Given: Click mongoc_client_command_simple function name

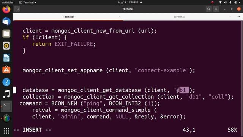Looking at the screenshot, I should coord(106,110).
